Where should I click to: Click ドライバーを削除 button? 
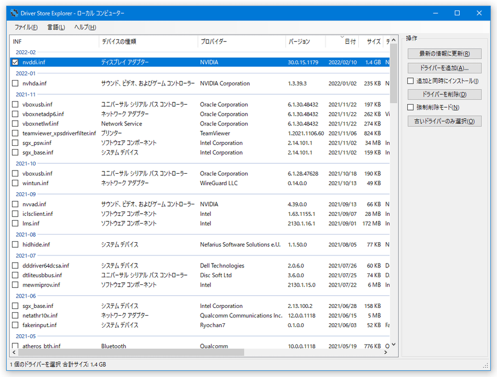(444, 94)
